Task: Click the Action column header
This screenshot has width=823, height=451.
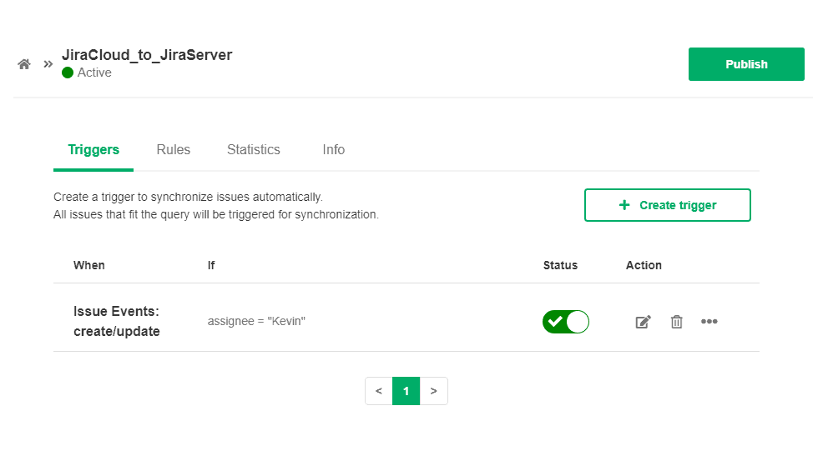Action: coord(644,265)
